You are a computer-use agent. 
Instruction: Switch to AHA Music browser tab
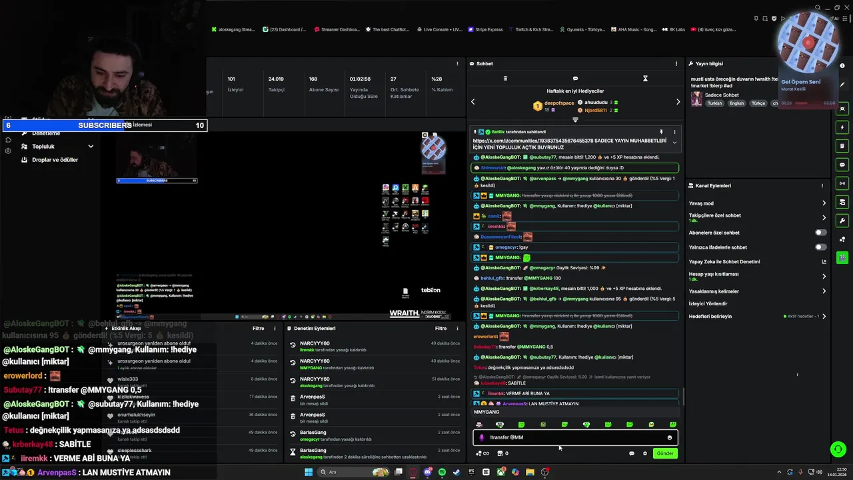633,29
